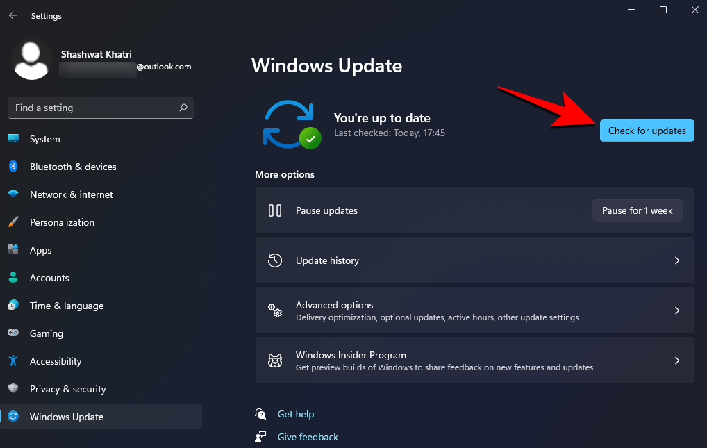Click the Update history clock icon
Image resolution: width=707 pixels, height=448 pixels.
click(275, 260)
